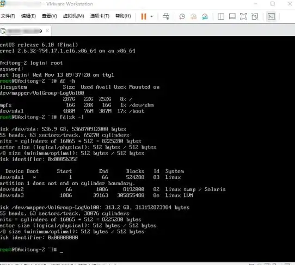Enter full screen mode icon
Screen dimensions: 295x265
243,16
